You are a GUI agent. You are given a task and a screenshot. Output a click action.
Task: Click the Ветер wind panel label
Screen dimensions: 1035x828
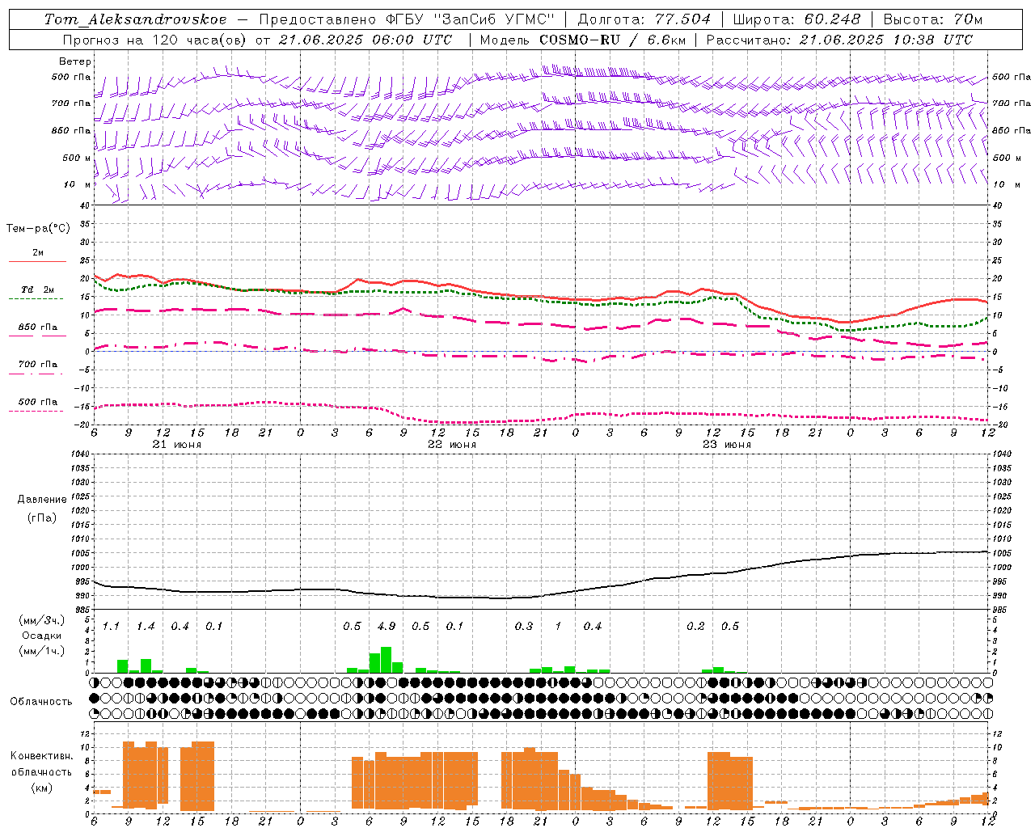point(75,61)
